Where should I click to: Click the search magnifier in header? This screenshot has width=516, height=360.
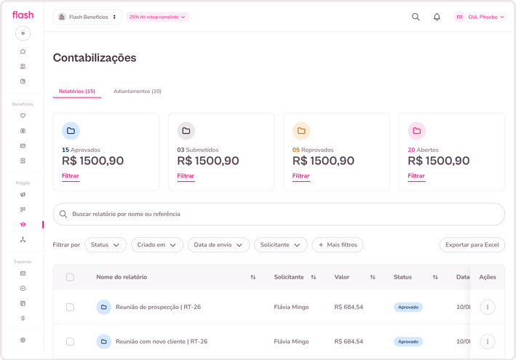pos(416,17)
